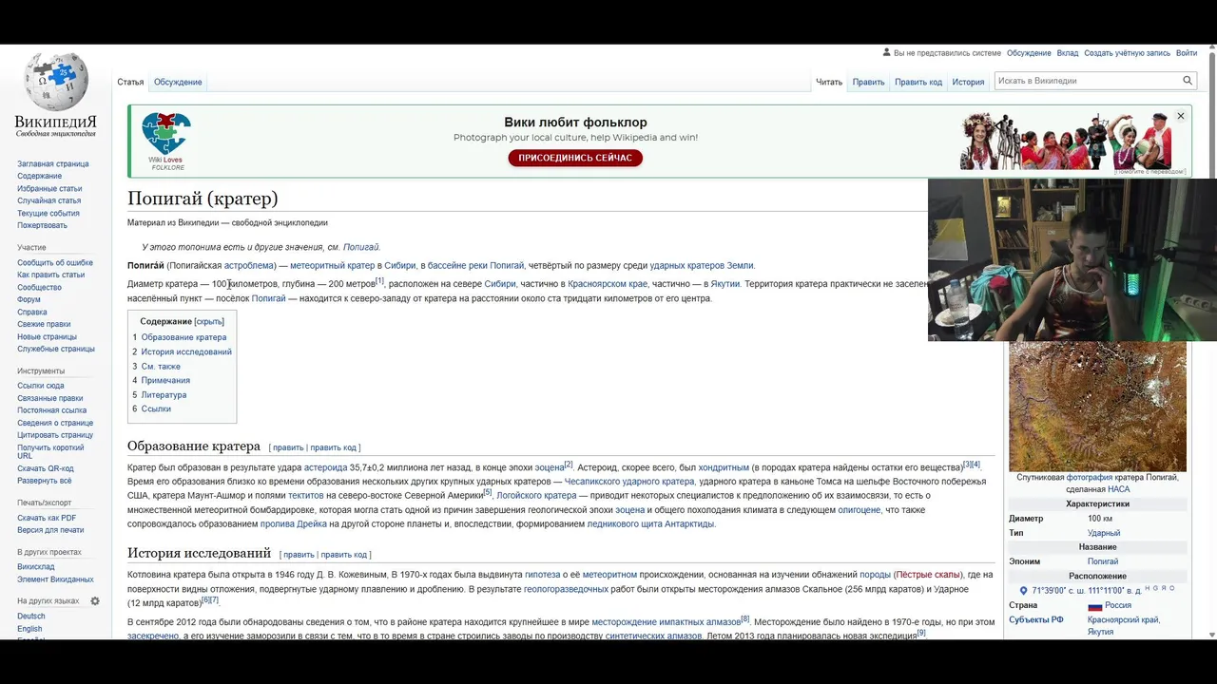Click the search magnifier icon

point(1188,81)
